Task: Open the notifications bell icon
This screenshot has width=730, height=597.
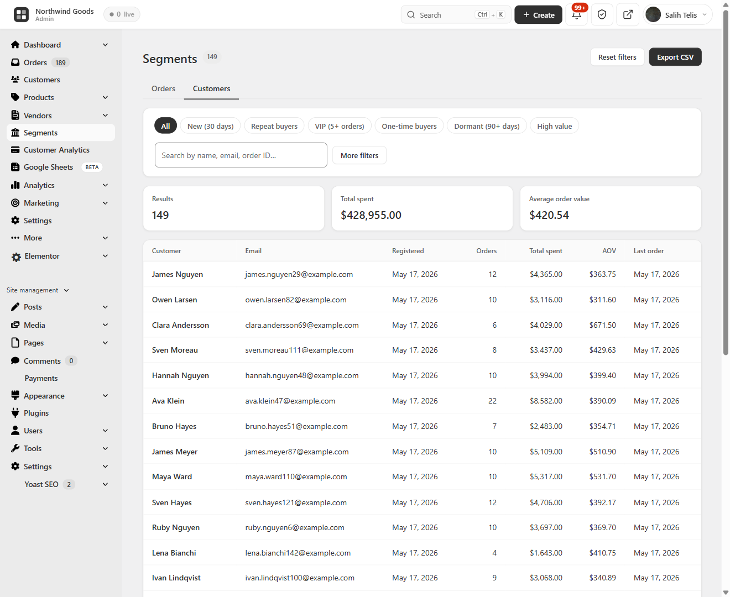Action: coord(577,14)
